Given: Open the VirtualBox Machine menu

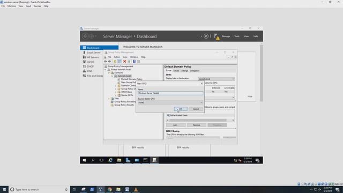Looking at the screenshot, I should pos(12,6).
